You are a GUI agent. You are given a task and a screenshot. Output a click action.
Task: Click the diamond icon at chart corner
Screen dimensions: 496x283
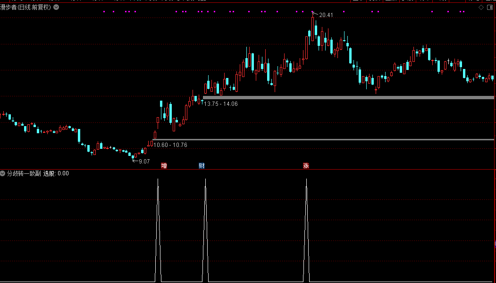click(481, 7)
